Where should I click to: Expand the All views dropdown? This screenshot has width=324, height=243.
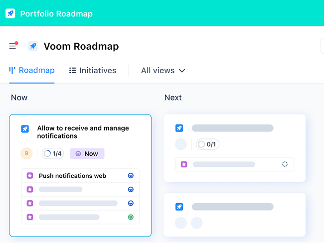[x=163, y=70]
